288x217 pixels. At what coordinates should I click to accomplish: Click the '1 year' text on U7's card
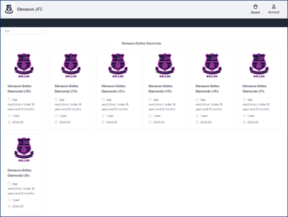(x=251, y=116)
